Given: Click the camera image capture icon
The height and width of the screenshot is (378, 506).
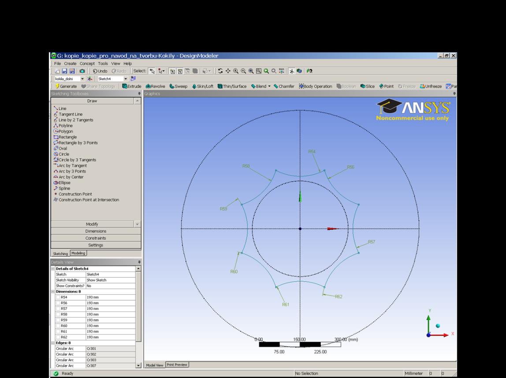Looking at the screenshot, I should click(82, 71).
